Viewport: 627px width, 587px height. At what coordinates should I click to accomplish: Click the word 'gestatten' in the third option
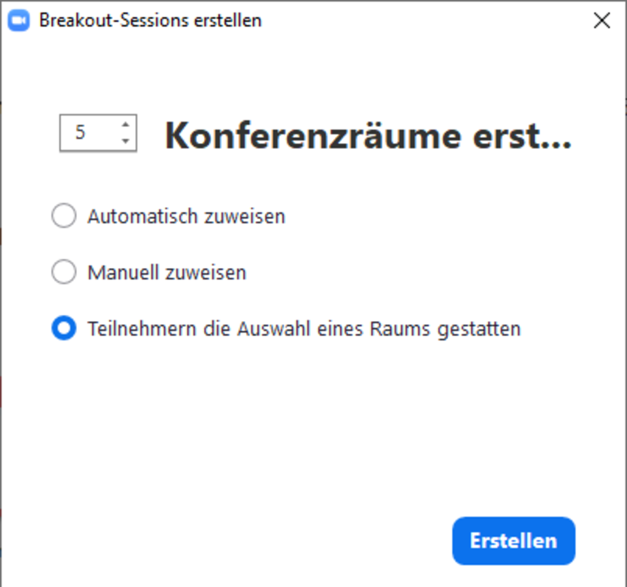479,330
